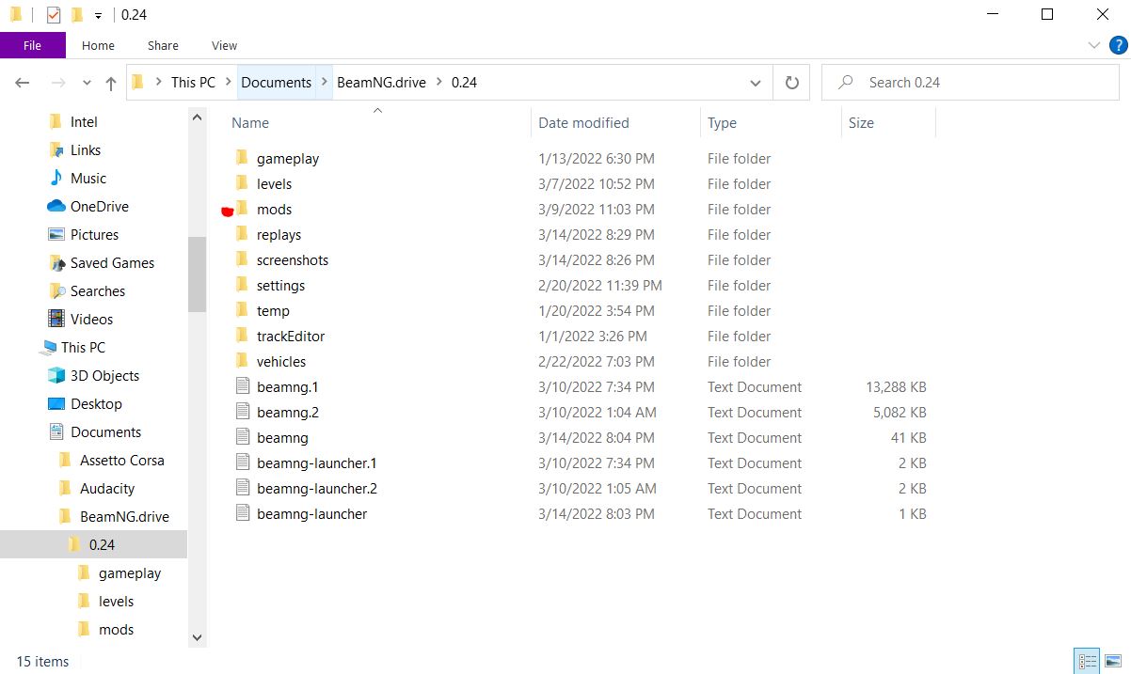Image resolution: width=1131 pixels, height=674 pixels.
Task: Select the beamng.2 text document icon
Action: [x=242, y=412]
